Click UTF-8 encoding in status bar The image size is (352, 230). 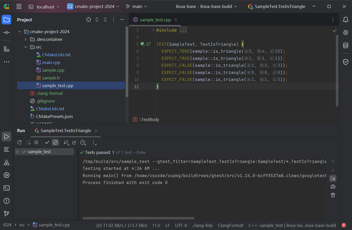181,225
